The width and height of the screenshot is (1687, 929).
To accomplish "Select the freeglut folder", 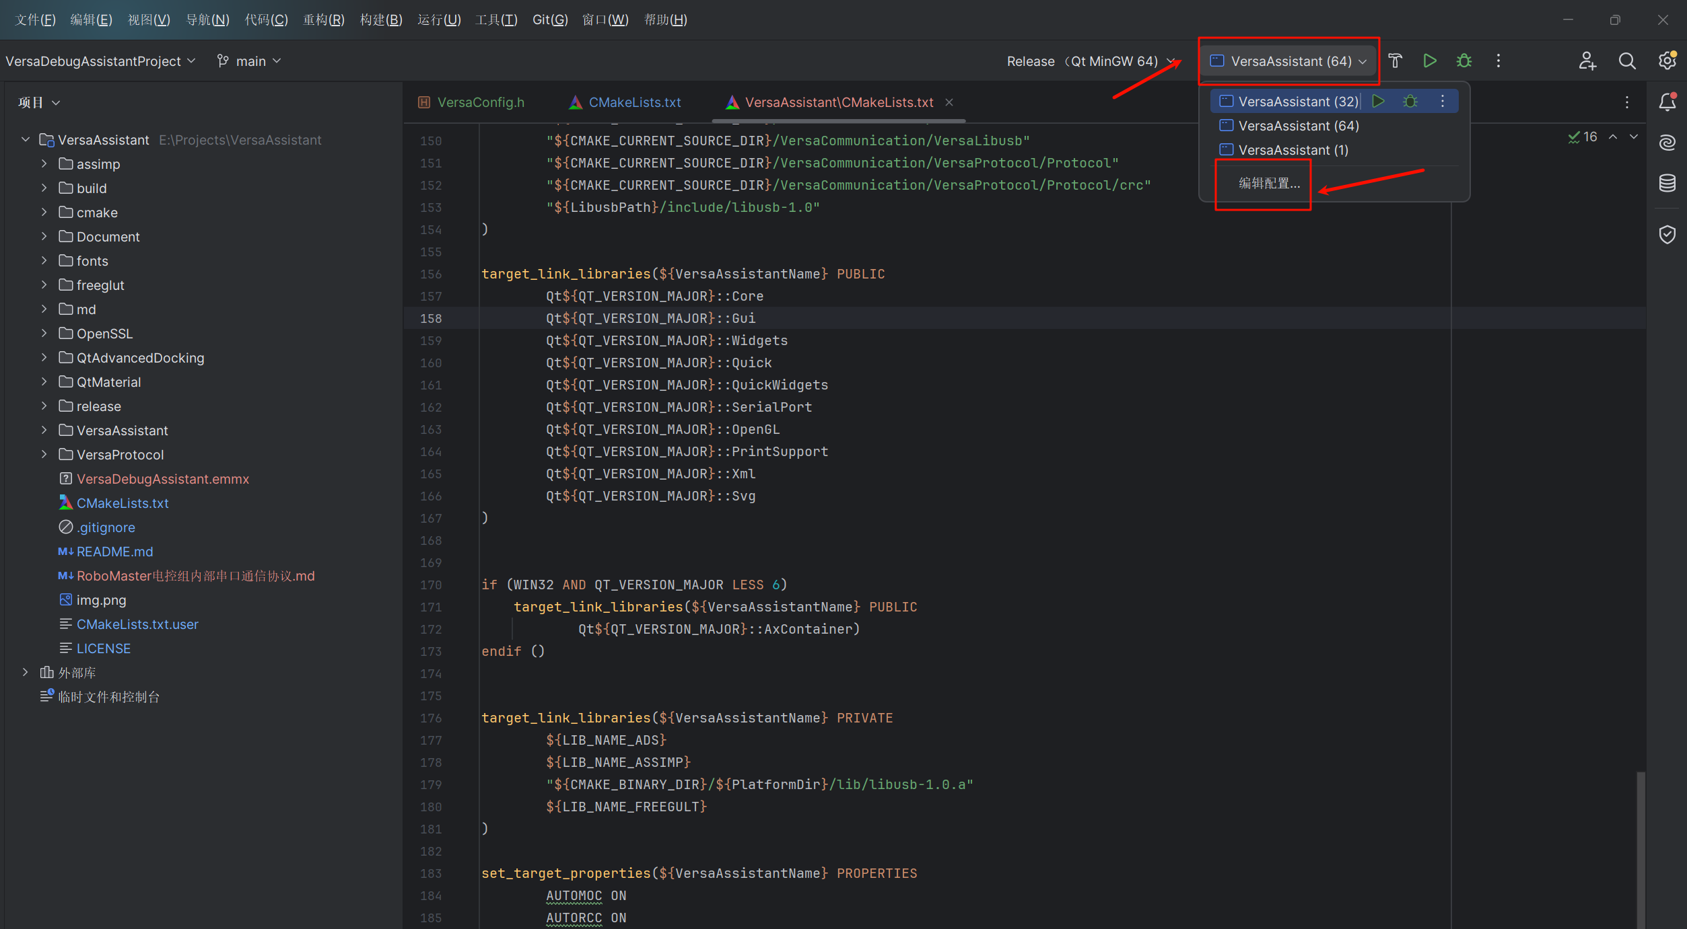I will point(92,285).
